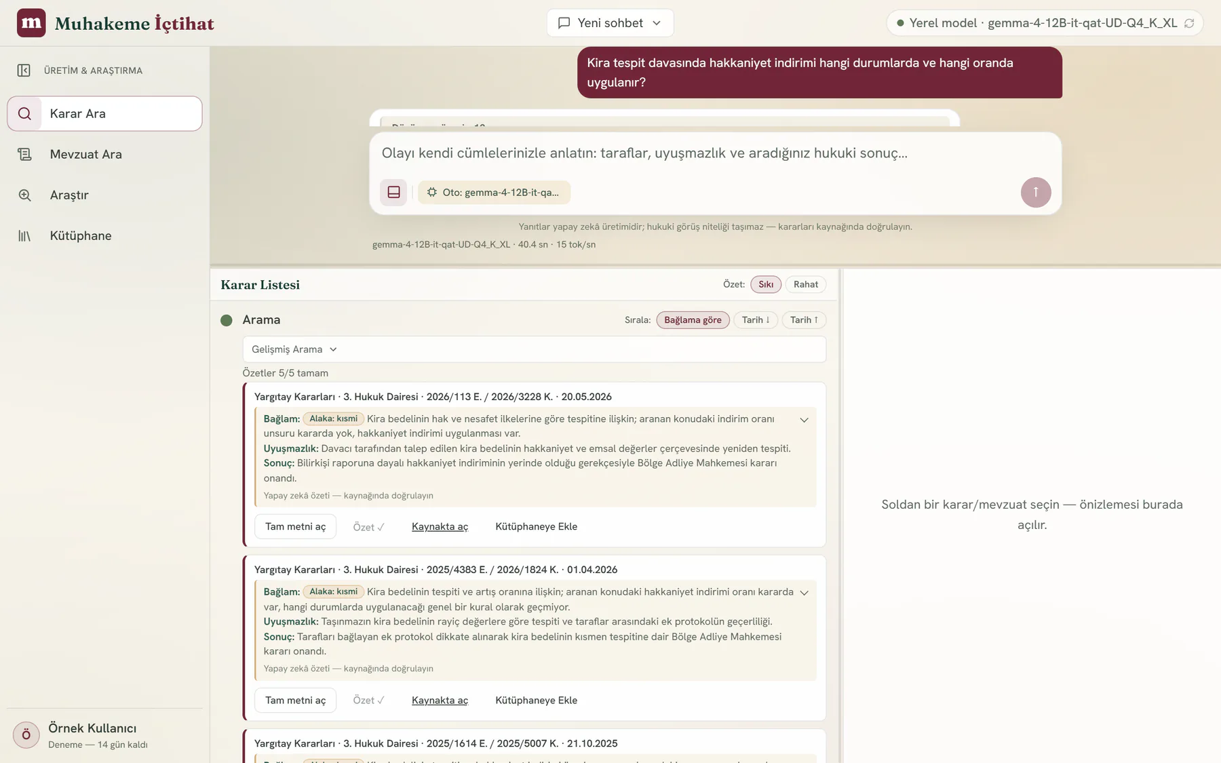Screen dimensions: 1221x763
Task: Sort by Tarih descending
Action: [756, 320]
